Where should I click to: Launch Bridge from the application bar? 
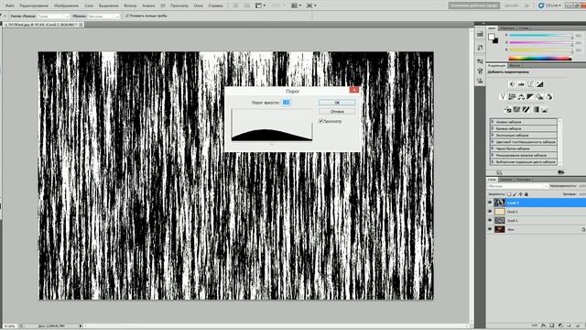pos(235,5)
